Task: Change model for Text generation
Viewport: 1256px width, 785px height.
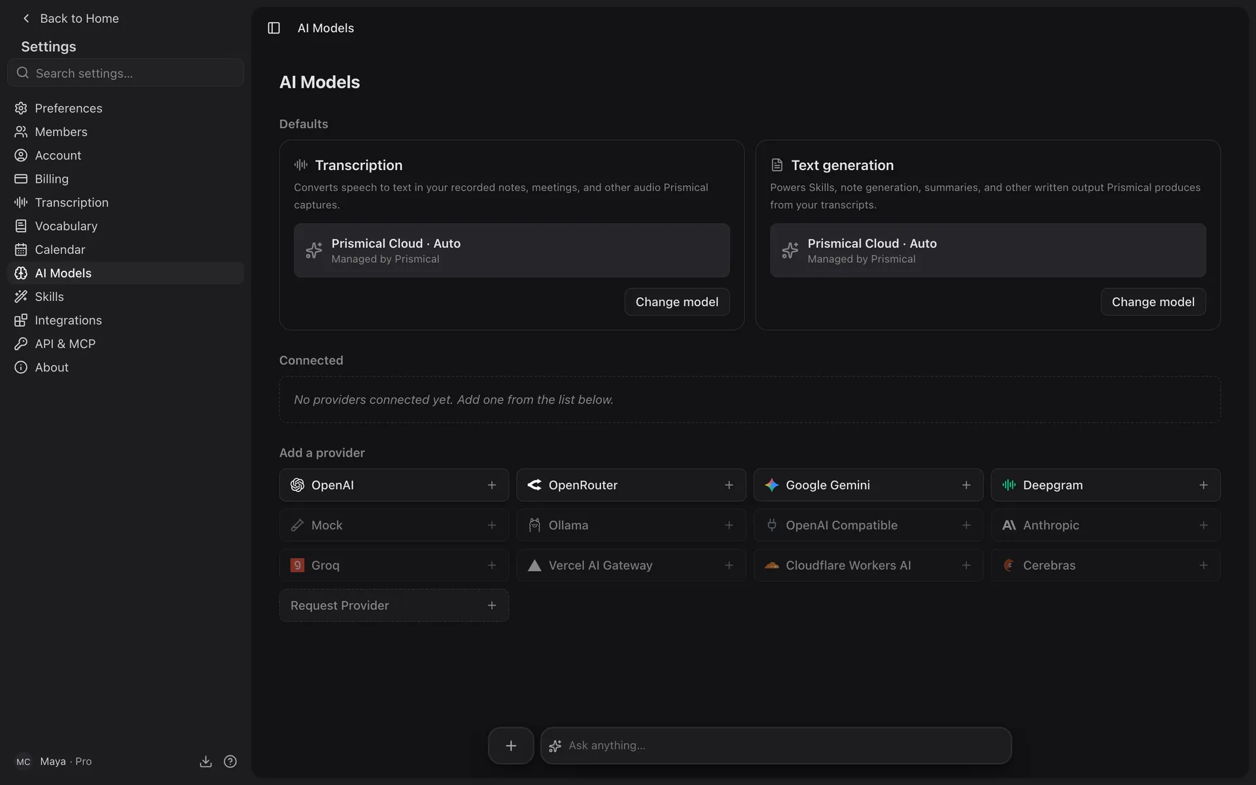Action: 1153,302
